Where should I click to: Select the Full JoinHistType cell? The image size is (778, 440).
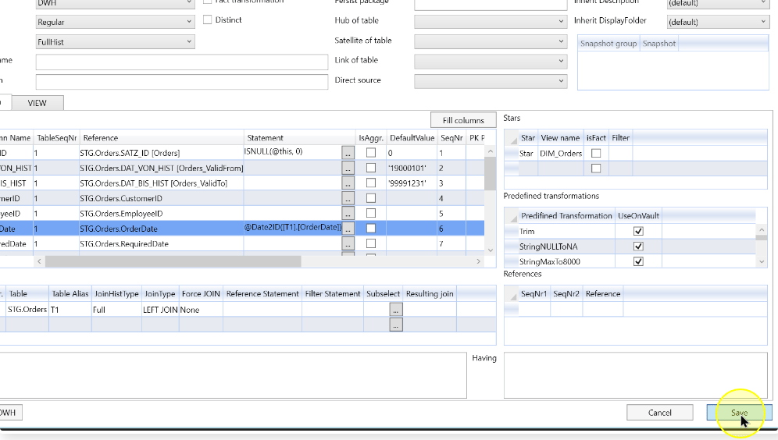pyautogui.click(x=116, y=310)
